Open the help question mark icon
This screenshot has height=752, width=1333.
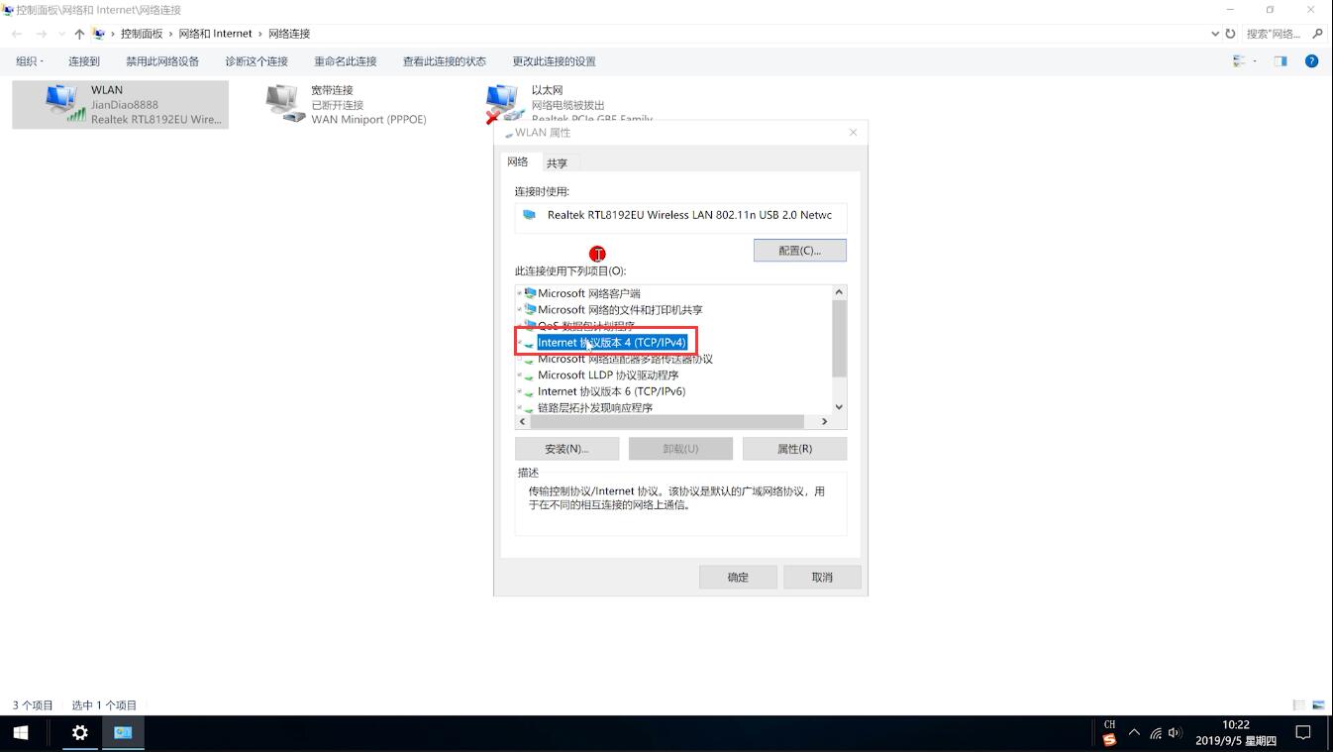click(1311, 60)
